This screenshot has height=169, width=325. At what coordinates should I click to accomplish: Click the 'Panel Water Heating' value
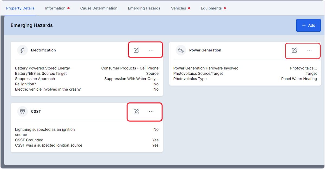[299, 79]
